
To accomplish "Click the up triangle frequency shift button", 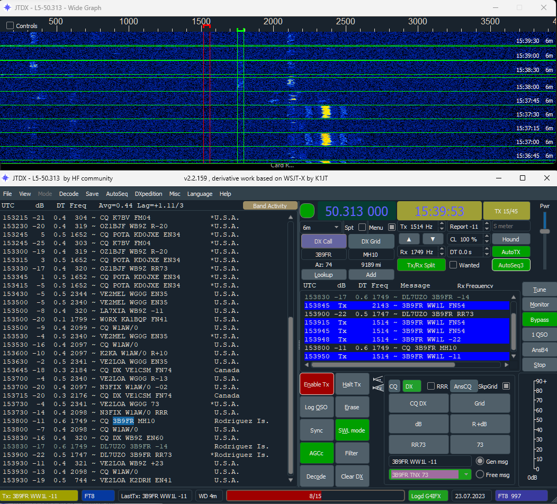I will (409, 239).
